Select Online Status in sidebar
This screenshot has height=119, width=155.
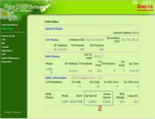7,28
